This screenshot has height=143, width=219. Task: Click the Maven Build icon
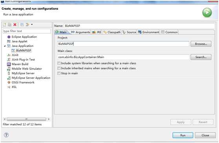(9, 64)
